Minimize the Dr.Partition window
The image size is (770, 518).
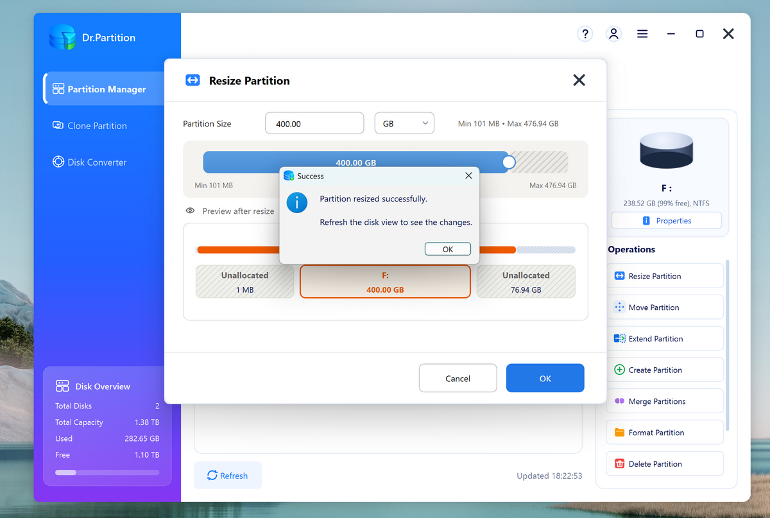click(x=671, y=33)
